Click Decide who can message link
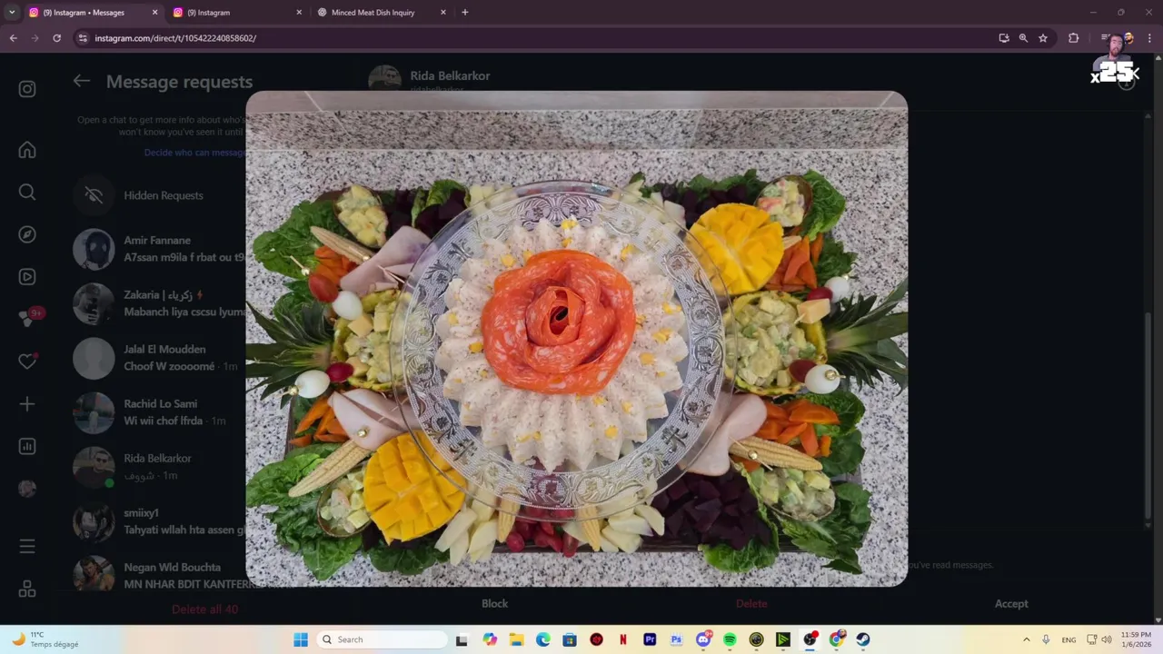Image resolution: width=1163 pixels, height=654 pixels. point(194,153)
